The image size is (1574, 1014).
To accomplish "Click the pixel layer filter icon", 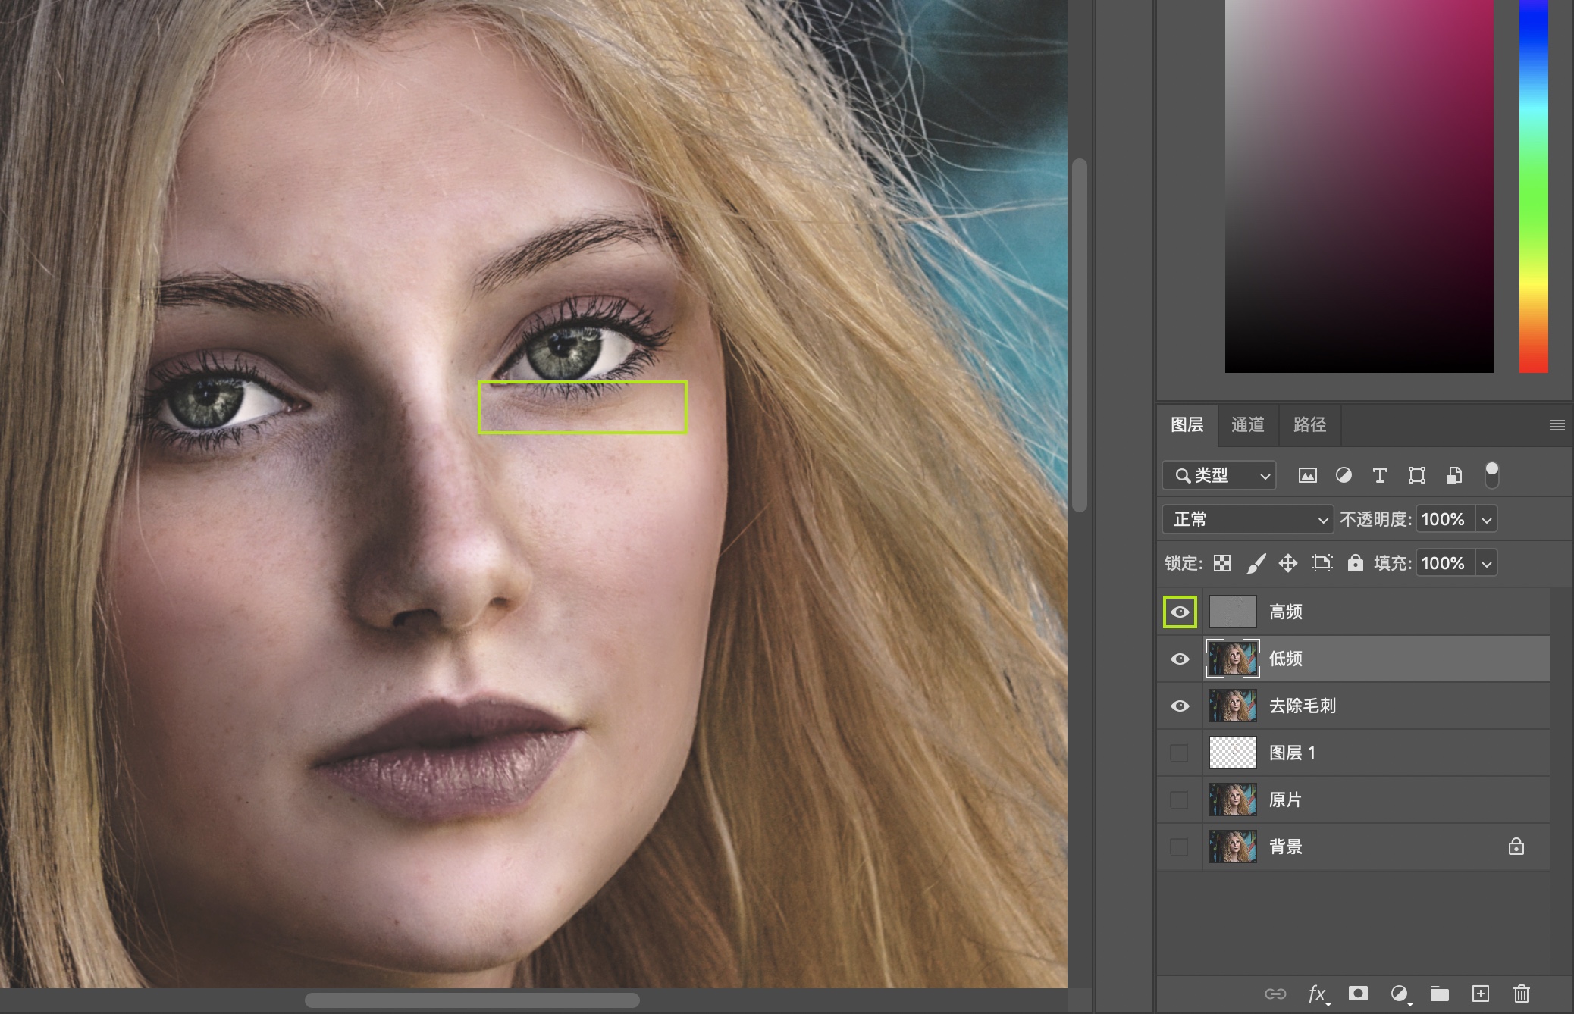I will tap(1307, 475).
